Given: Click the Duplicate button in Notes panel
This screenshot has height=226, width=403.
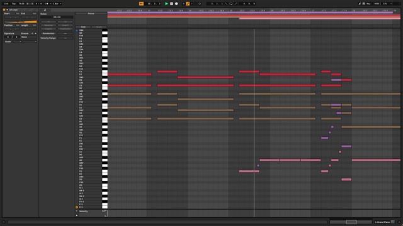Looking at the screenshot, I should [65, 29].
